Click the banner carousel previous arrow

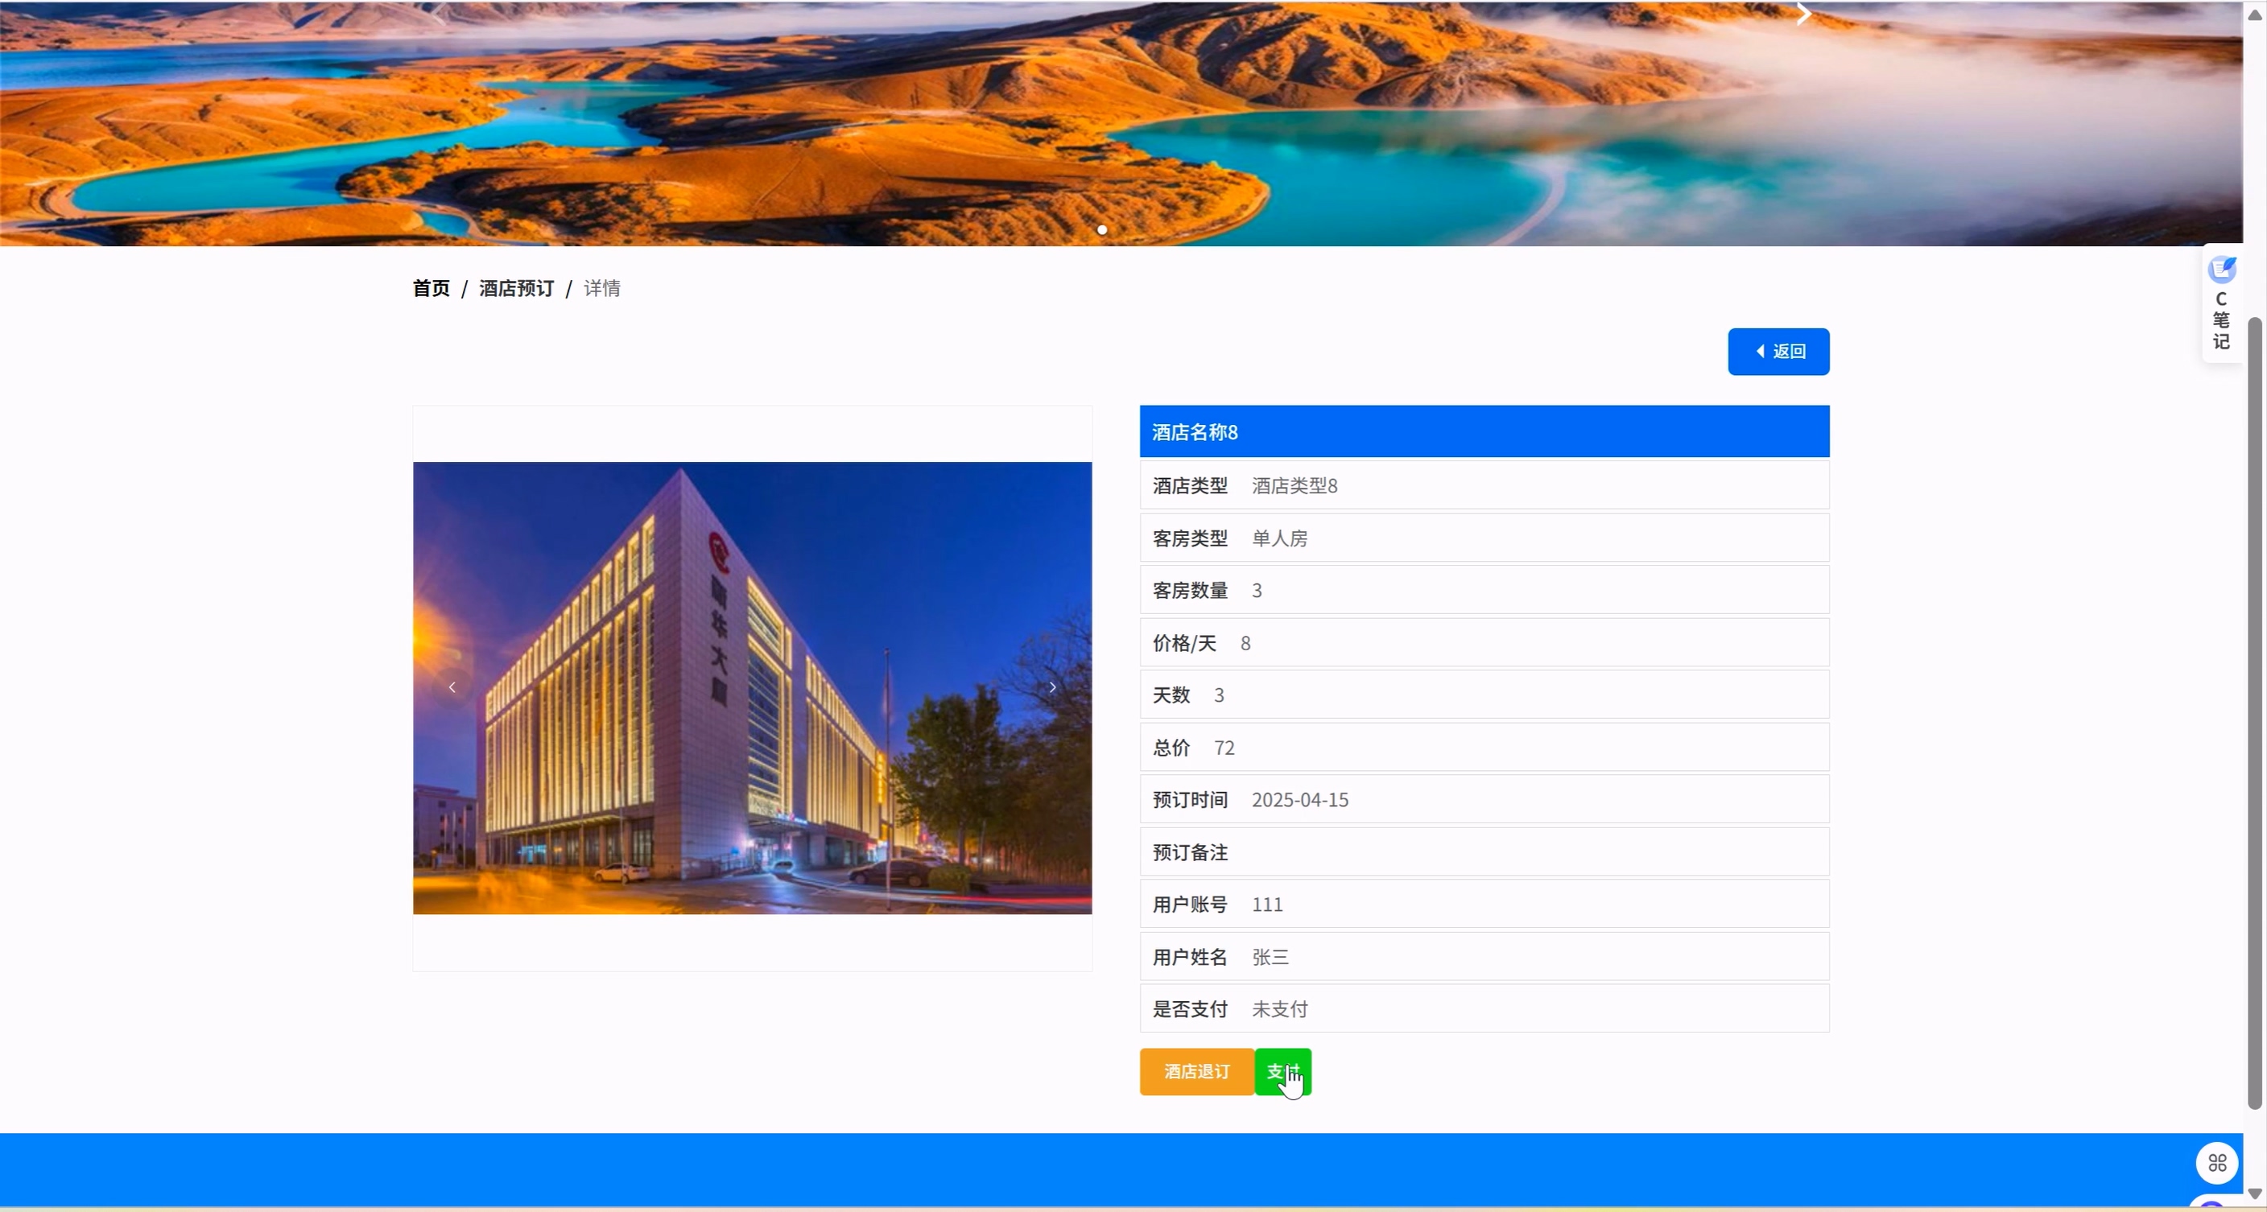pyautogui.click(x=437, y=14)
